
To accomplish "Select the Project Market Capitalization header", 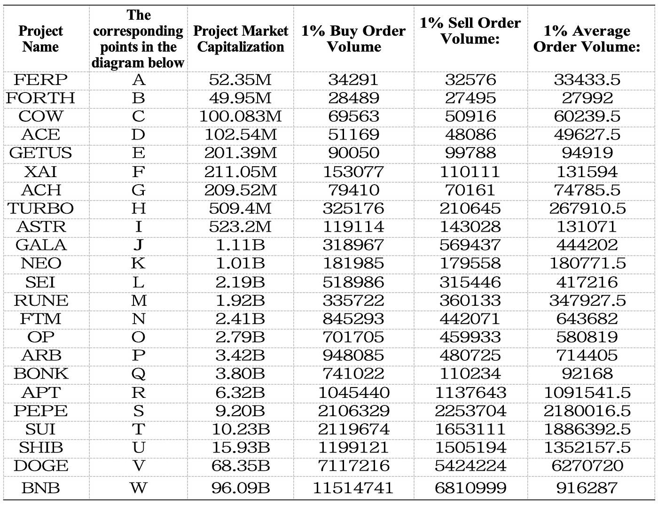I will pos(240,39).
